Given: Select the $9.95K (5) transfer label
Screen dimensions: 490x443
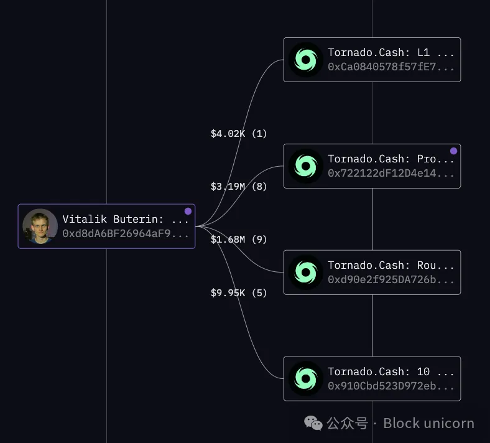Looking at the screenshot, I should (x=239, y=293).
